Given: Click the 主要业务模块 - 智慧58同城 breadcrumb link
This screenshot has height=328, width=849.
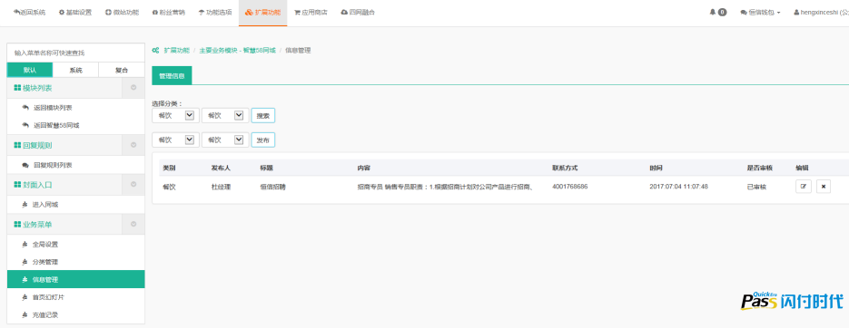Looking at the screenshot, I should 237,50.
